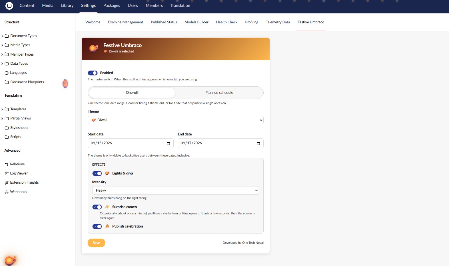449x266 pixels.
Task: Expand the Media Types tree node
Action: (x=2, y=45)
